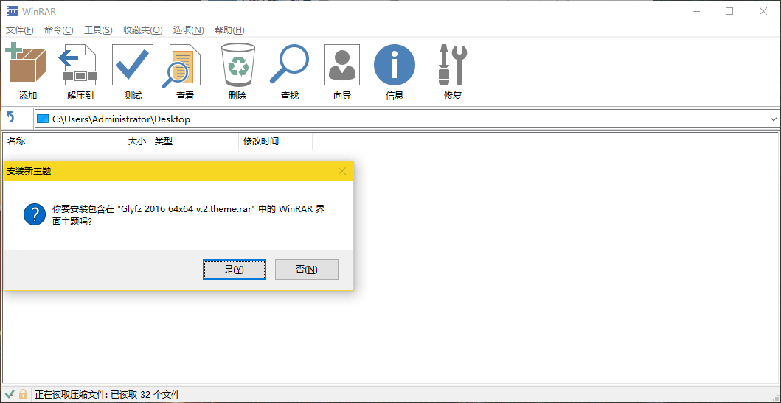Go up one folder with arrow icon
Image resolution: width=781 pixels, height=403 pixels.
(x=11, y=119)
